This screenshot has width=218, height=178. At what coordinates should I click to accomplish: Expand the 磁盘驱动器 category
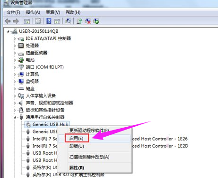[15, 53]
